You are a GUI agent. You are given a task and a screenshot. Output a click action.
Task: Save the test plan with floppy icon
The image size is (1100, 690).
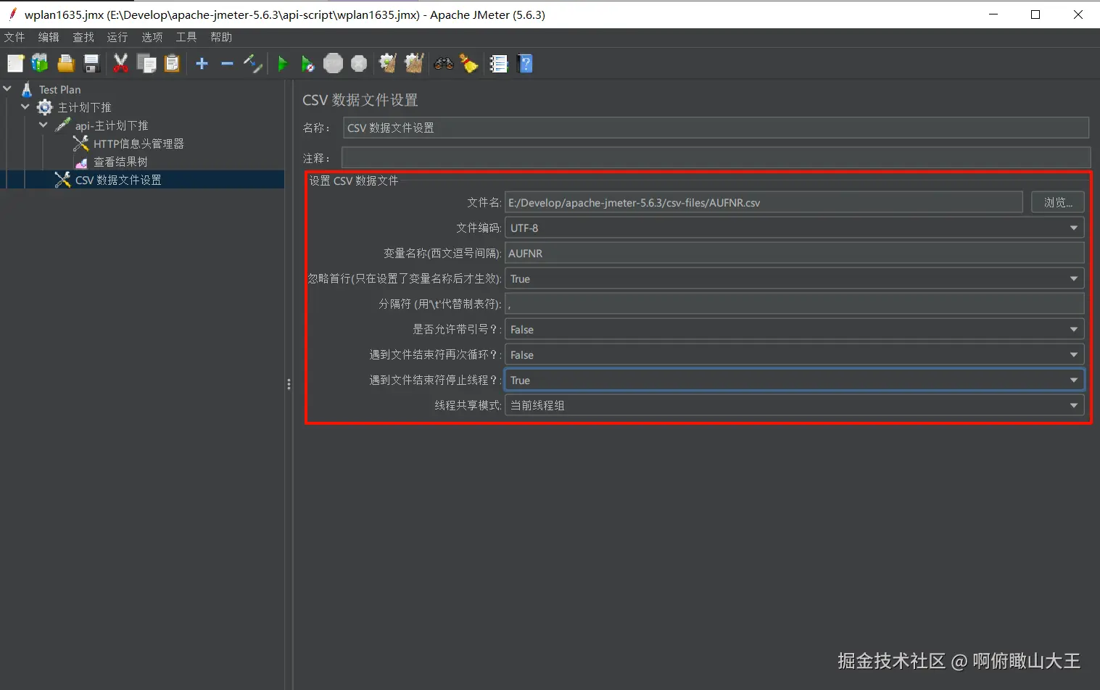(x=91, y=64)
